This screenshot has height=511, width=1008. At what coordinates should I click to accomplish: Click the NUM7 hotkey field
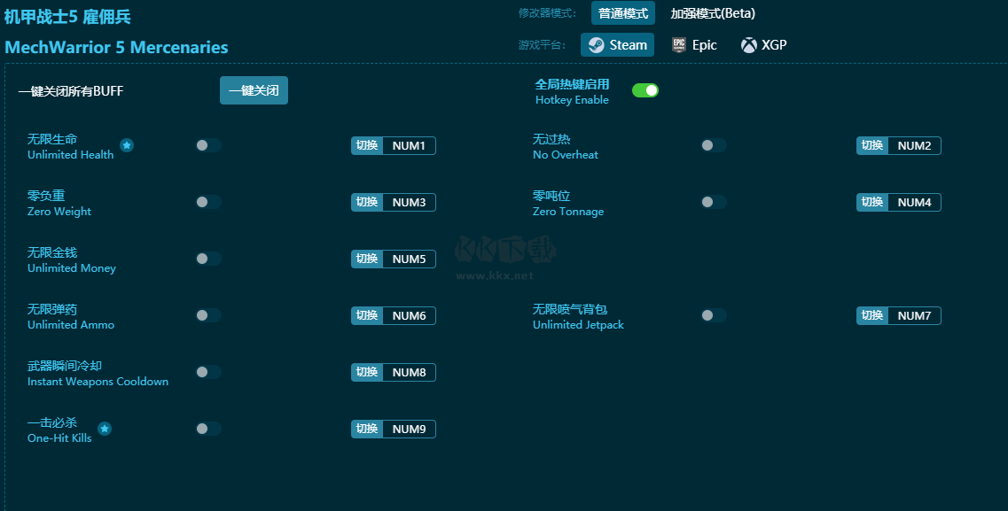[914, 315]
